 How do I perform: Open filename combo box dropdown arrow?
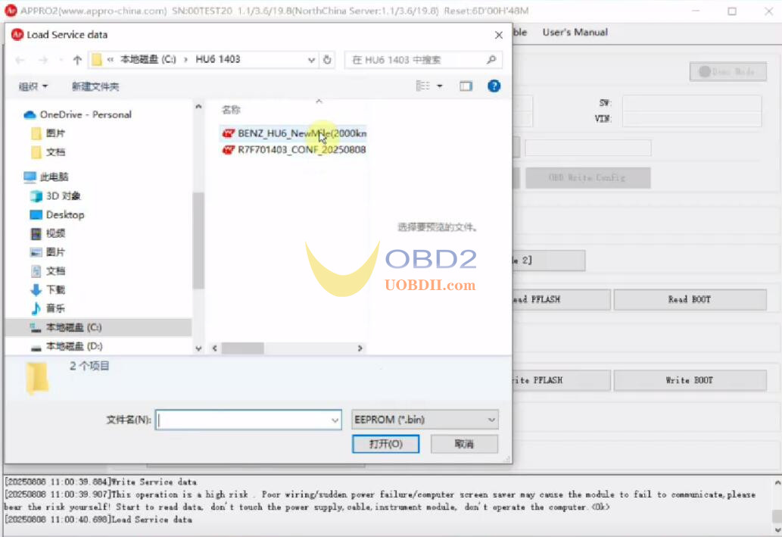335,420
